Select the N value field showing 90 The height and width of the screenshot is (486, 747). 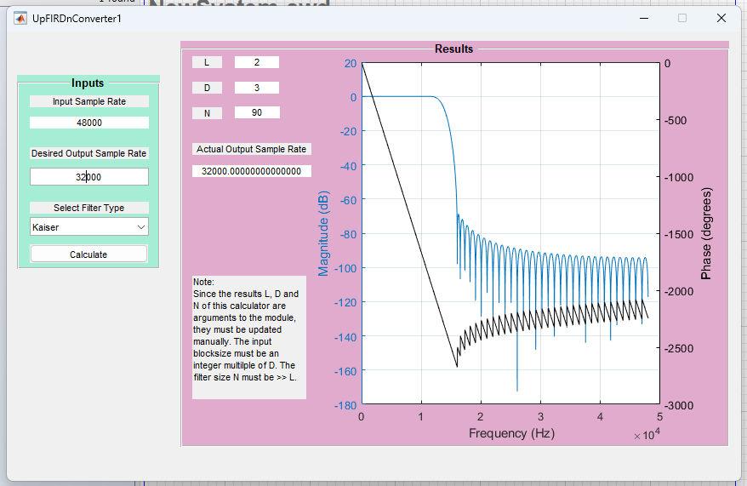256,112
